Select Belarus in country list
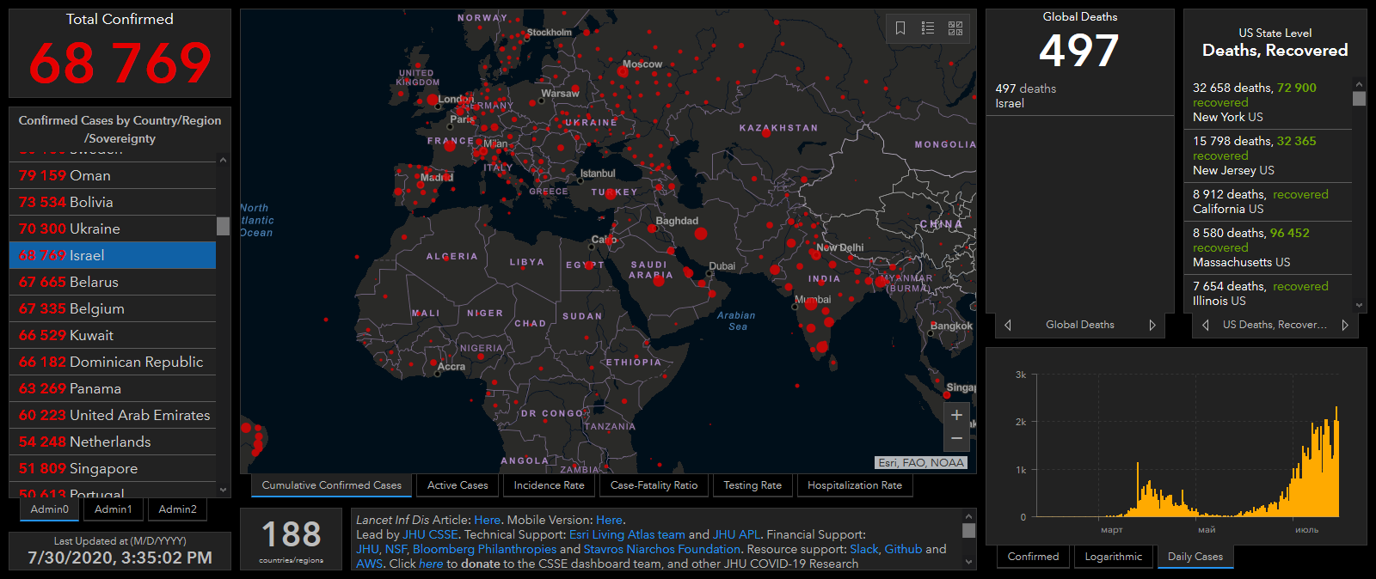Viewport: 1376px width, 579px height. [113, 282]
